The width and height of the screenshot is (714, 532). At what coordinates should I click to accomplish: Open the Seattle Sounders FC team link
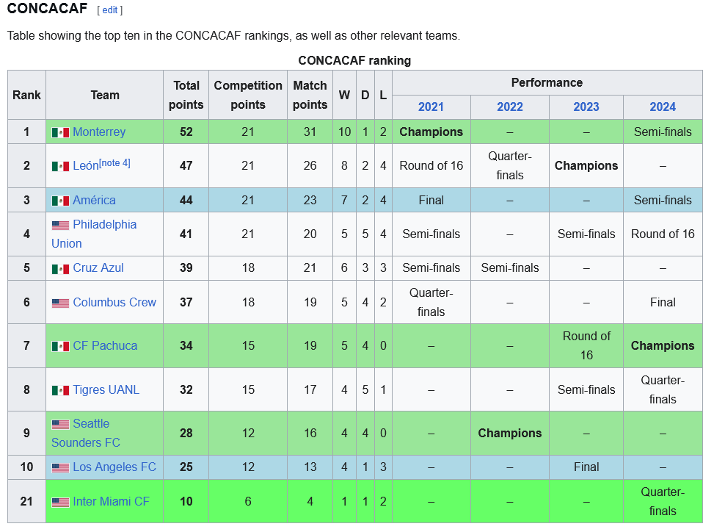click(x=86, y=433)
